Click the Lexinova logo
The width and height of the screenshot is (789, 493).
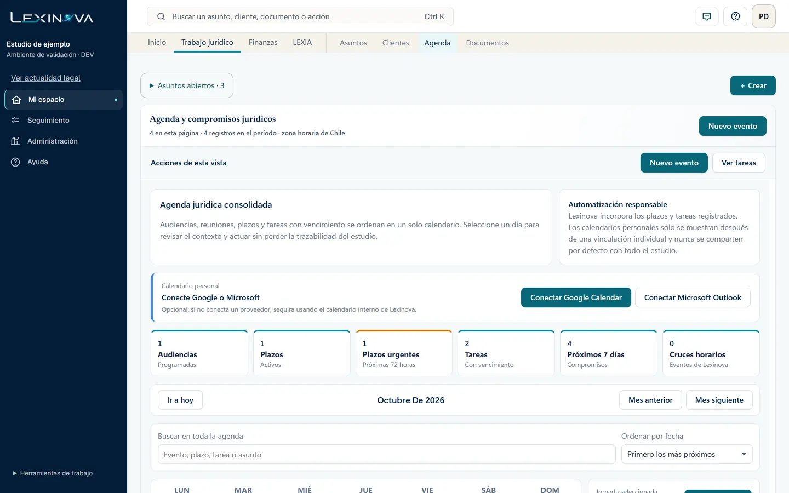coord(52,18)
